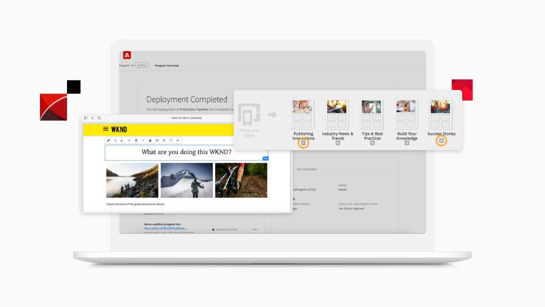Open the Publishing Innovations layout thumbnail
Image resolution: width=545 pixels, height=307 pixels.
click(x=302, y=114)
